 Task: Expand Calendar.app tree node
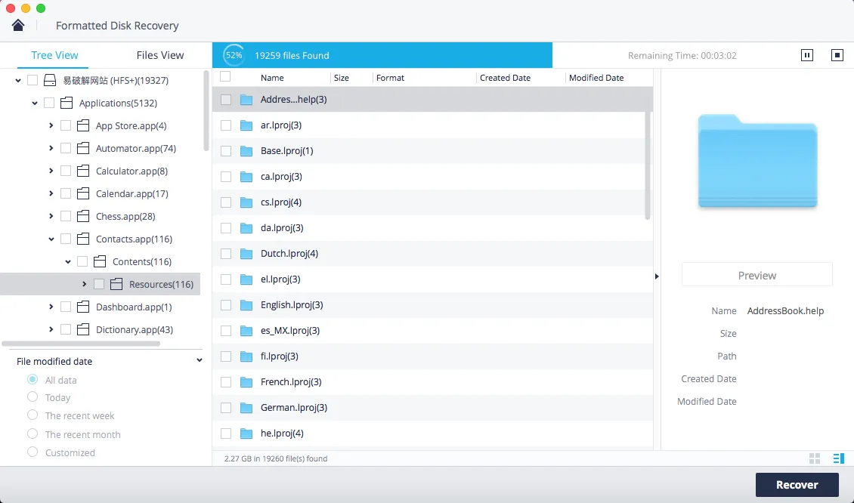[51, 194]
